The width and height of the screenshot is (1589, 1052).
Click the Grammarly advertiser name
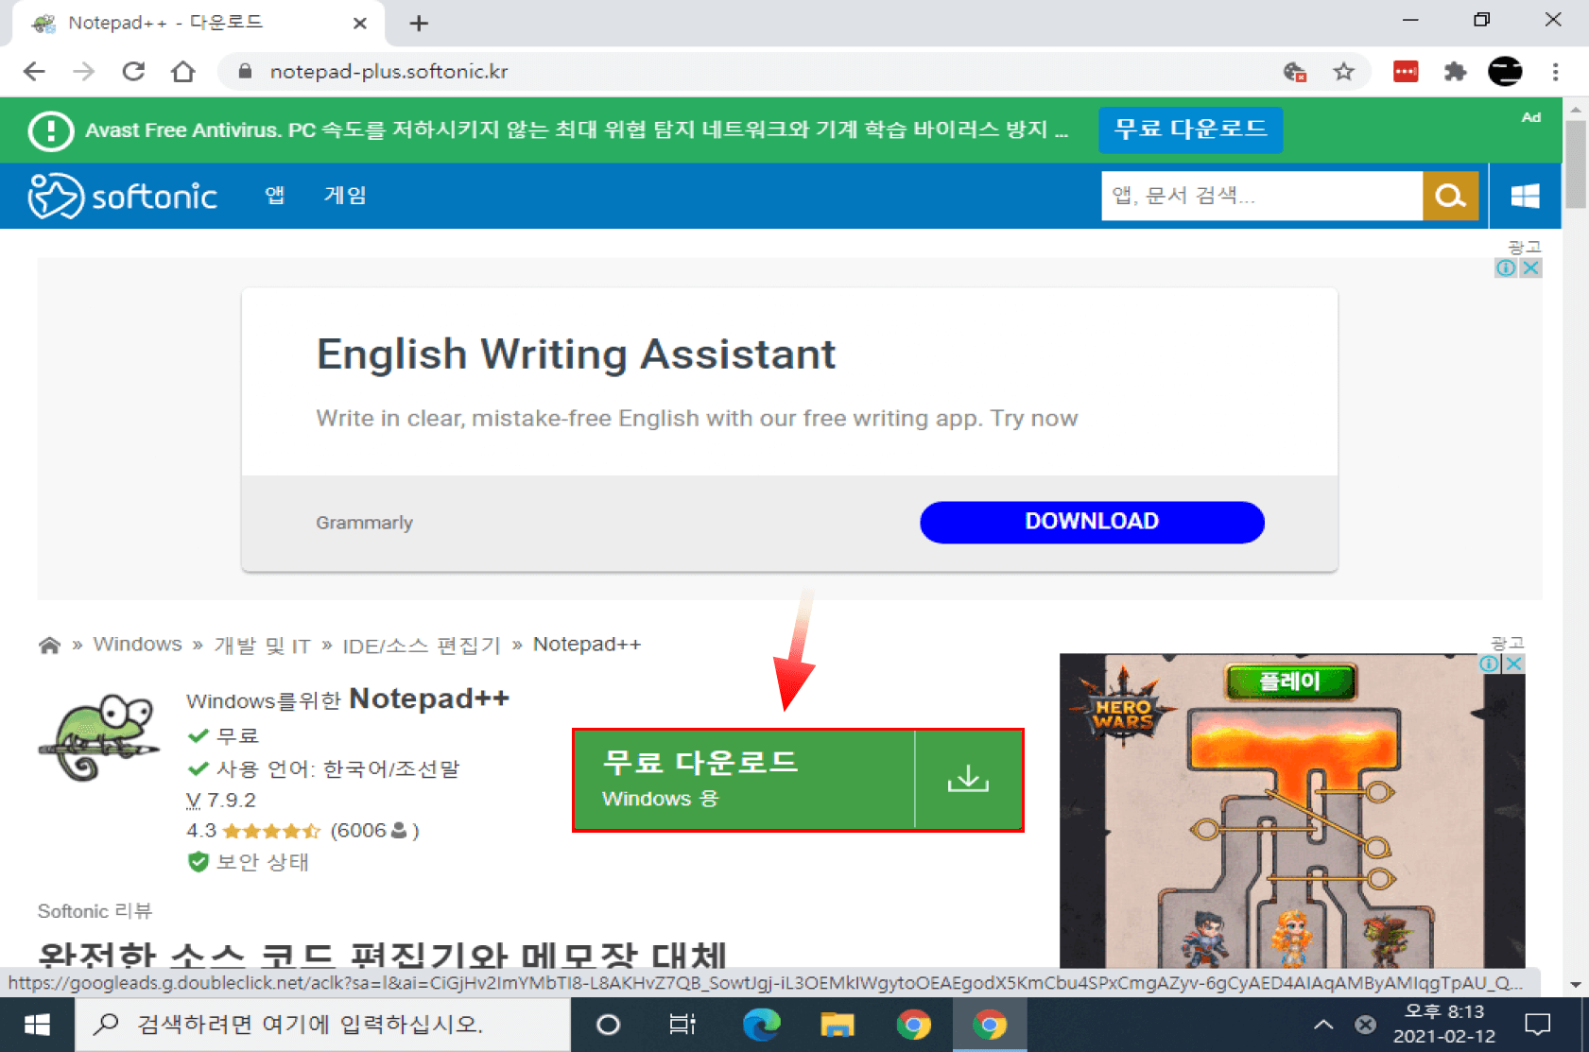point(364,523)
